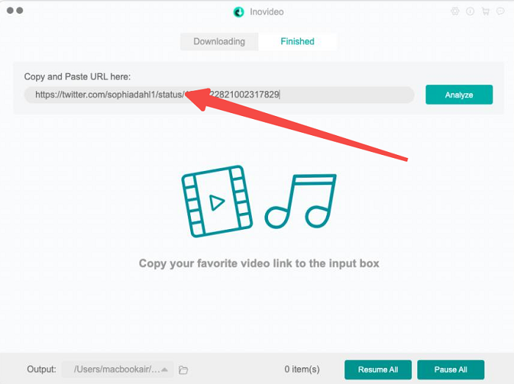Screen dimensions: 514x384
Task: Click 'Copy your favorite video link' text
Action: pos(259,264)
